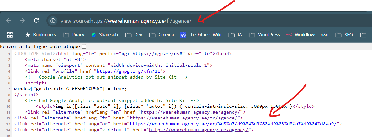Open the WordPress bookmarks folder

tap(264, 35)
